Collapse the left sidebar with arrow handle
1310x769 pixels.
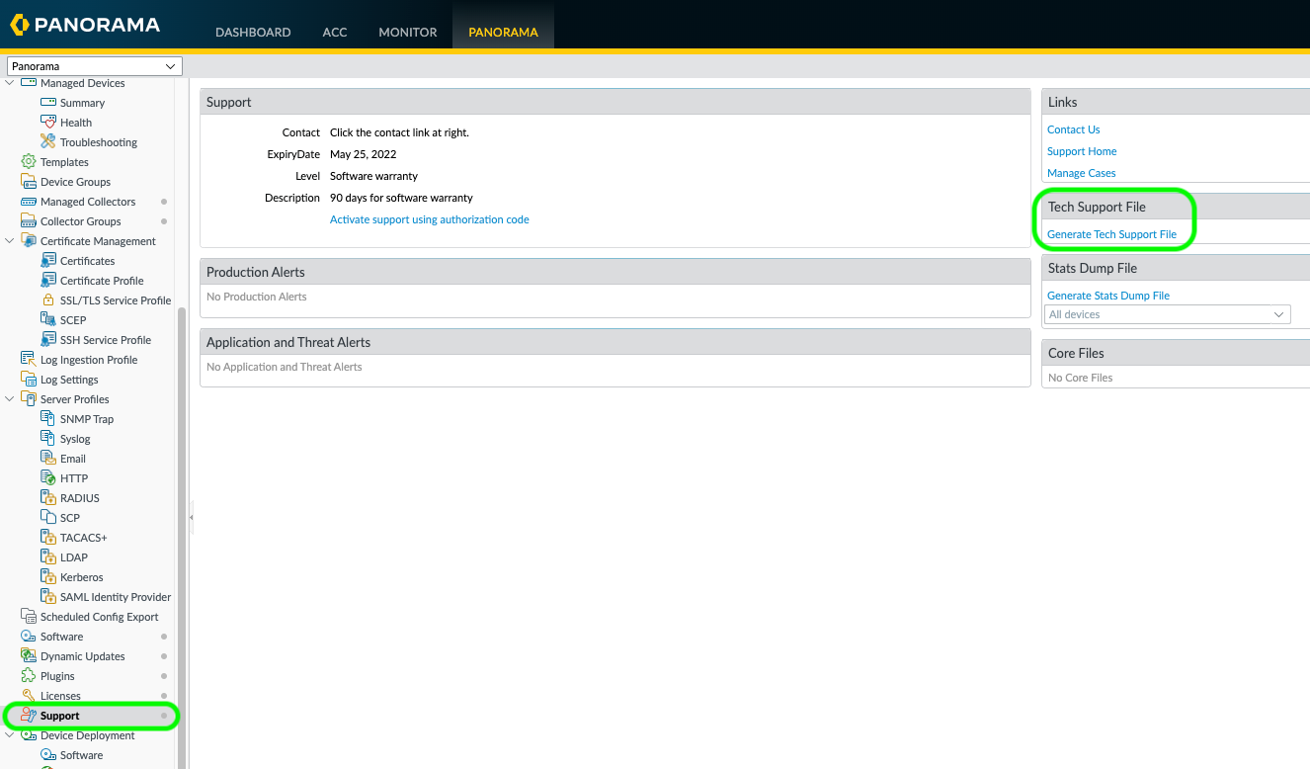[192, 517]
